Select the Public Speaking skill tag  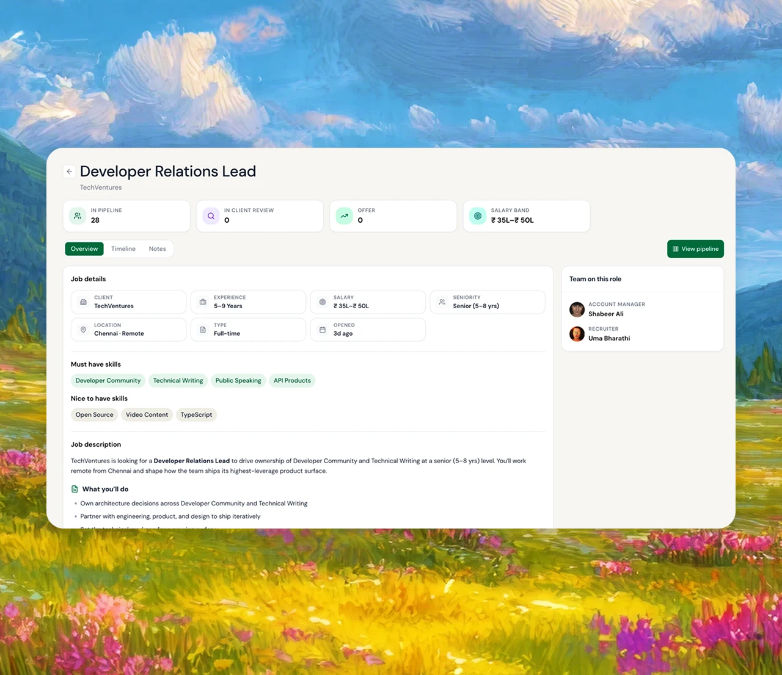(x=238, y=381)
